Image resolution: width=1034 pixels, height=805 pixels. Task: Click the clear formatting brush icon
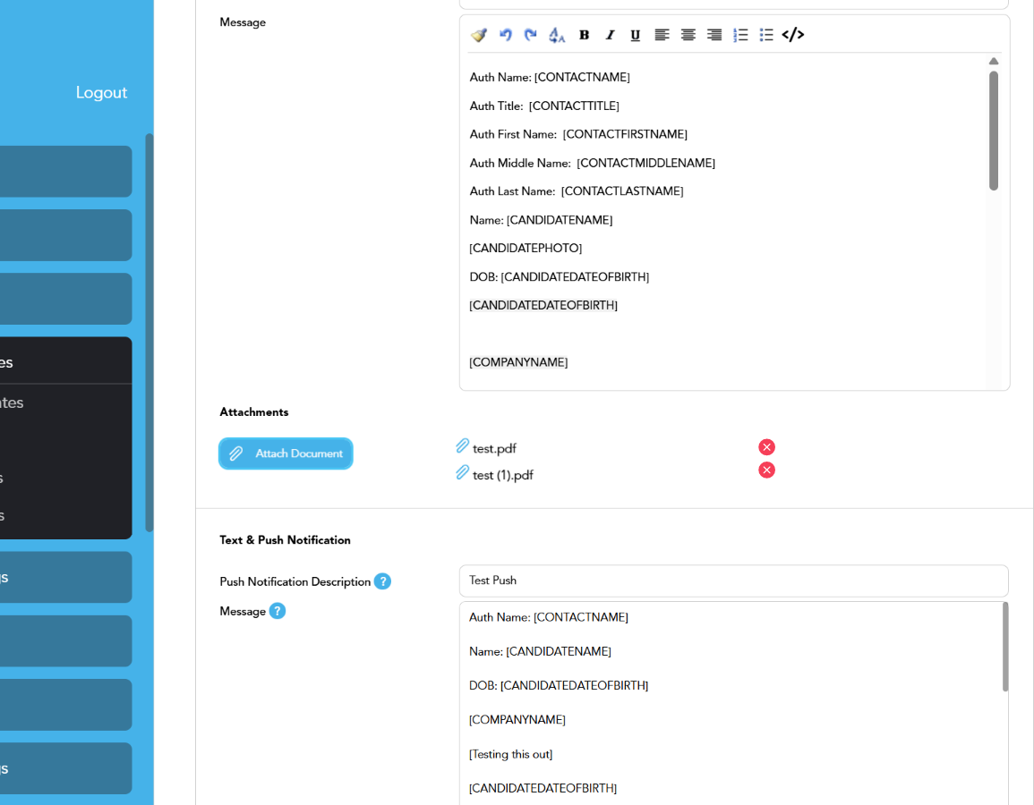pyautogui.click(x=479, y=35)
